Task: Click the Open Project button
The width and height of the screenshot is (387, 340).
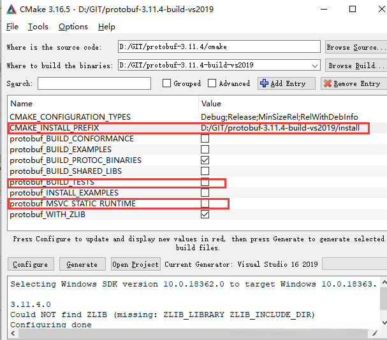Action: (136, 264)
